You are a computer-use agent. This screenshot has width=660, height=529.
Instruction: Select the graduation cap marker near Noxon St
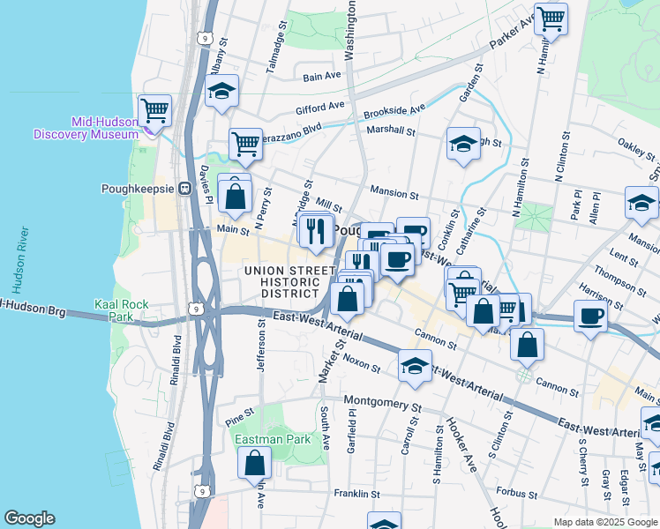click(415, 366)
